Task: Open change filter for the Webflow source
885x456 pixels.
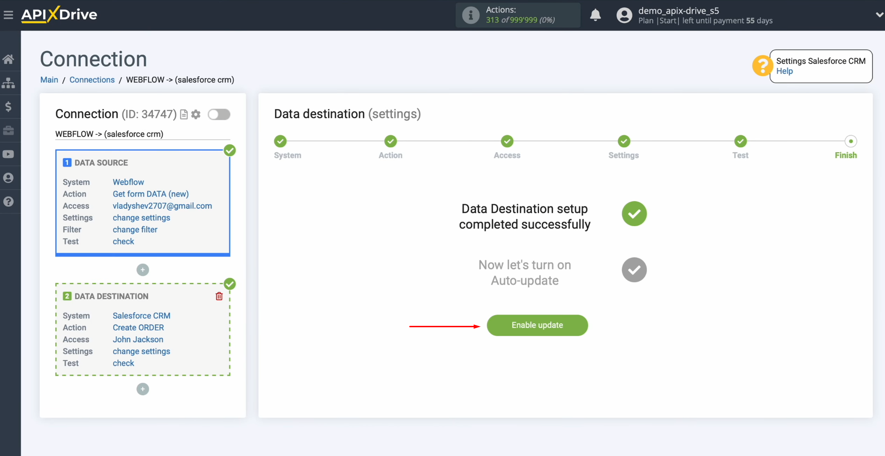Action: (x=135, y=229)
